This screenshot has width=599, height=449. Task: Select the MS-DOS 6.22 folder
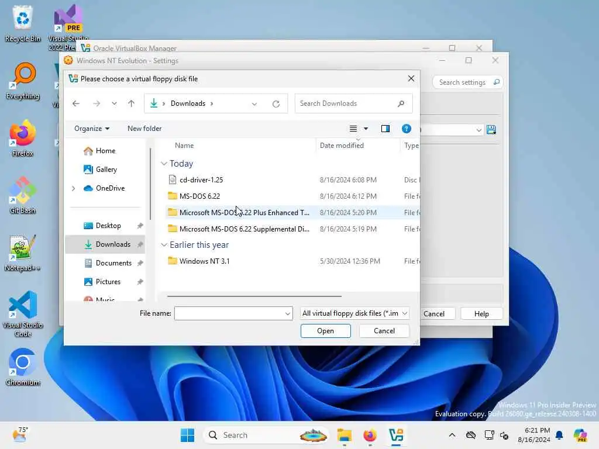coord(199,196)
